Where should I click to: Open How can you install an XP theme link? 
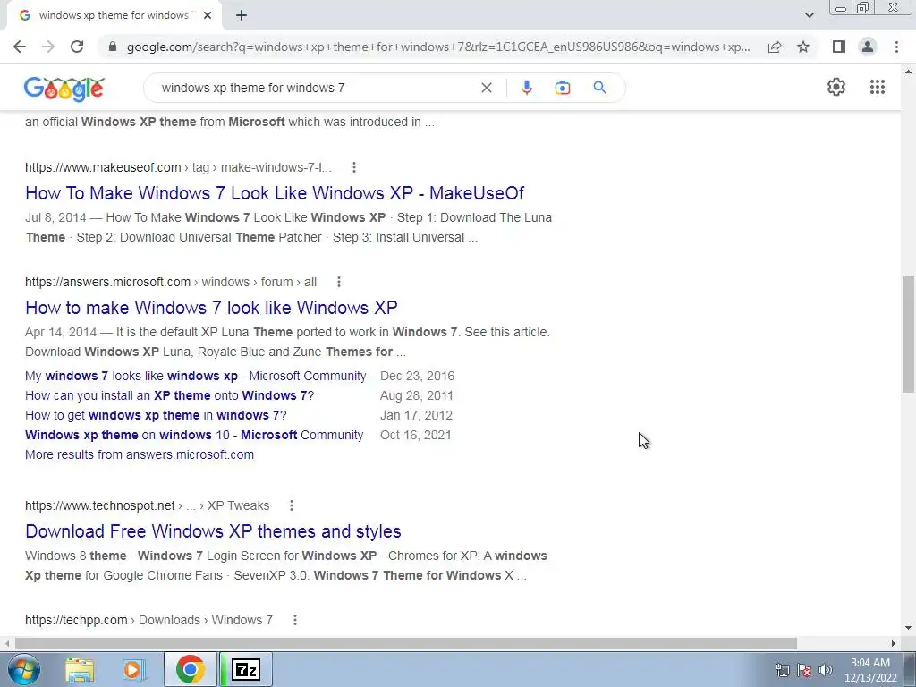click(x=169, y=395)
